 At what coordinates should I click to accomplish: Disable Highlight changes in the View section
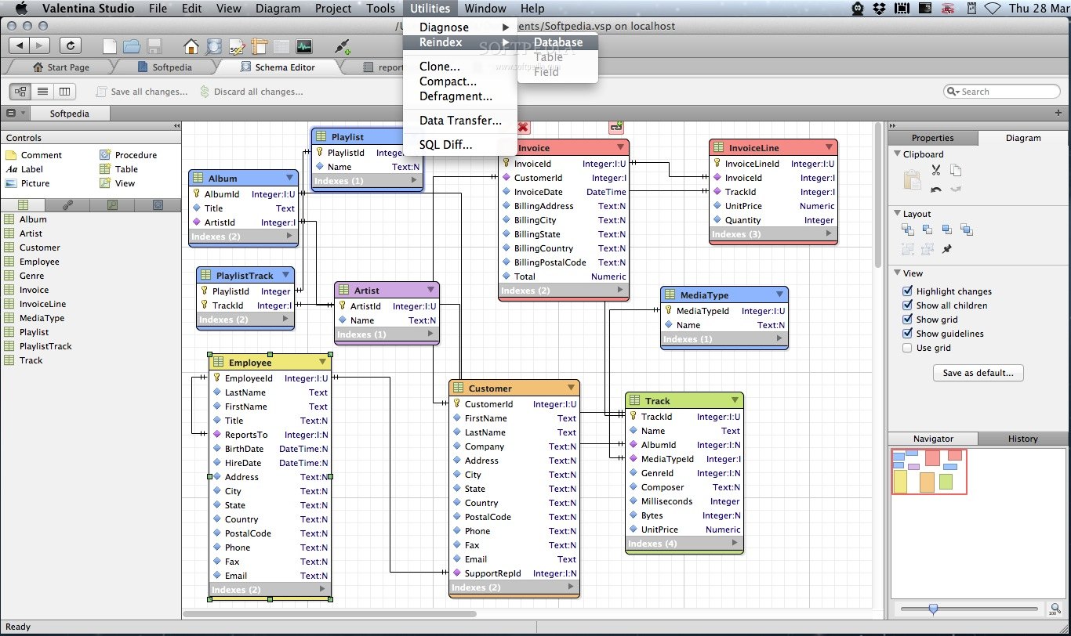(907, 291)
